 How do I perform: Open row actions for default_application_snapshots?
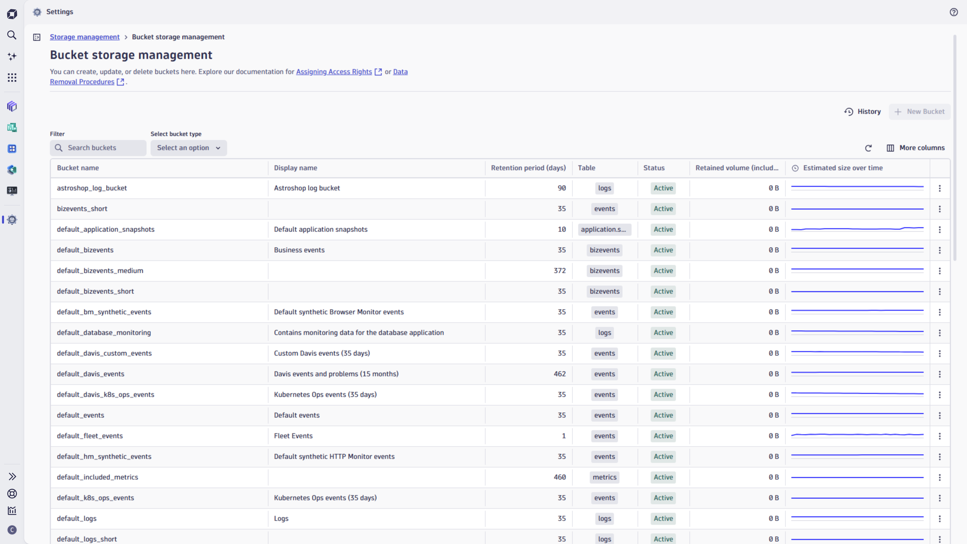click(x=940, y=229)
